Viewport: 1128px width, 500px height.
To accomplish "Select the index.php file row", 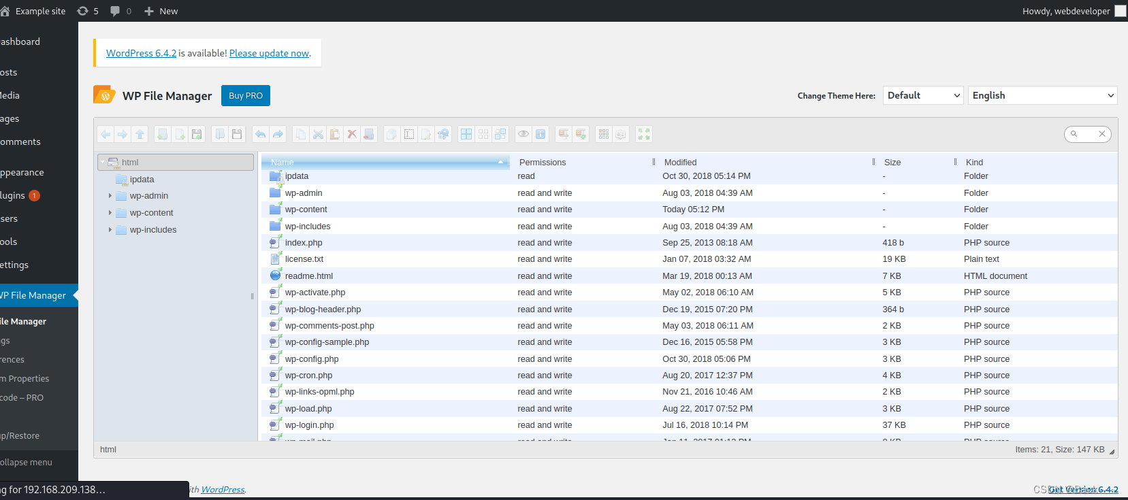I will point(689,243).
